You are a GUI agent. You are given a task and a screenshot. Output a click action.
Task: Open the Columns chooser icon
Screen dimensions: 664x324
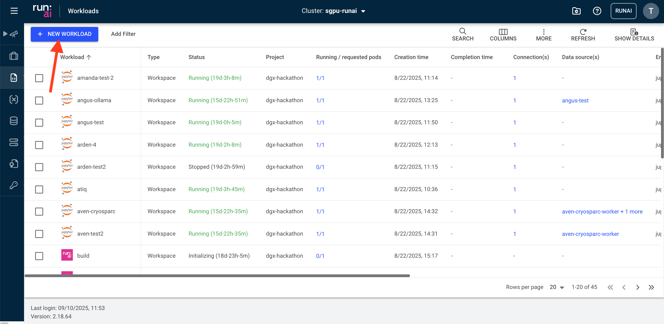point(503,32)
